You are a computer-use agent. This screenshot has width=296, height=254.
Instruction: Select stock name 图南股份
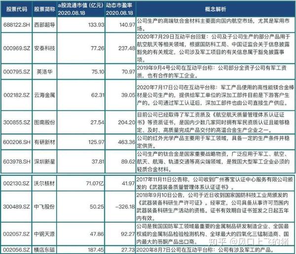pyautogui.click(x=44, y=123)
